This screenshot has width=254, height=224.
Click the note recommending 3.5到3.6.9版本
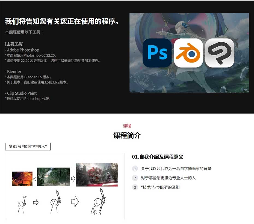coord(37,82)
